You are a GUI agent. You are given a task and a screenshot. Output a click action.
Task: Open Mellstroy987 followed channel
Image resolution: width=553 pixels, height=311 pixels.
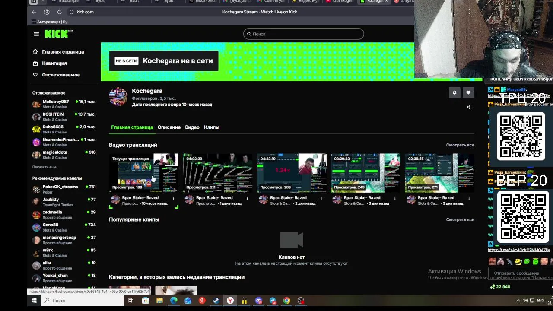pos(64,104)
